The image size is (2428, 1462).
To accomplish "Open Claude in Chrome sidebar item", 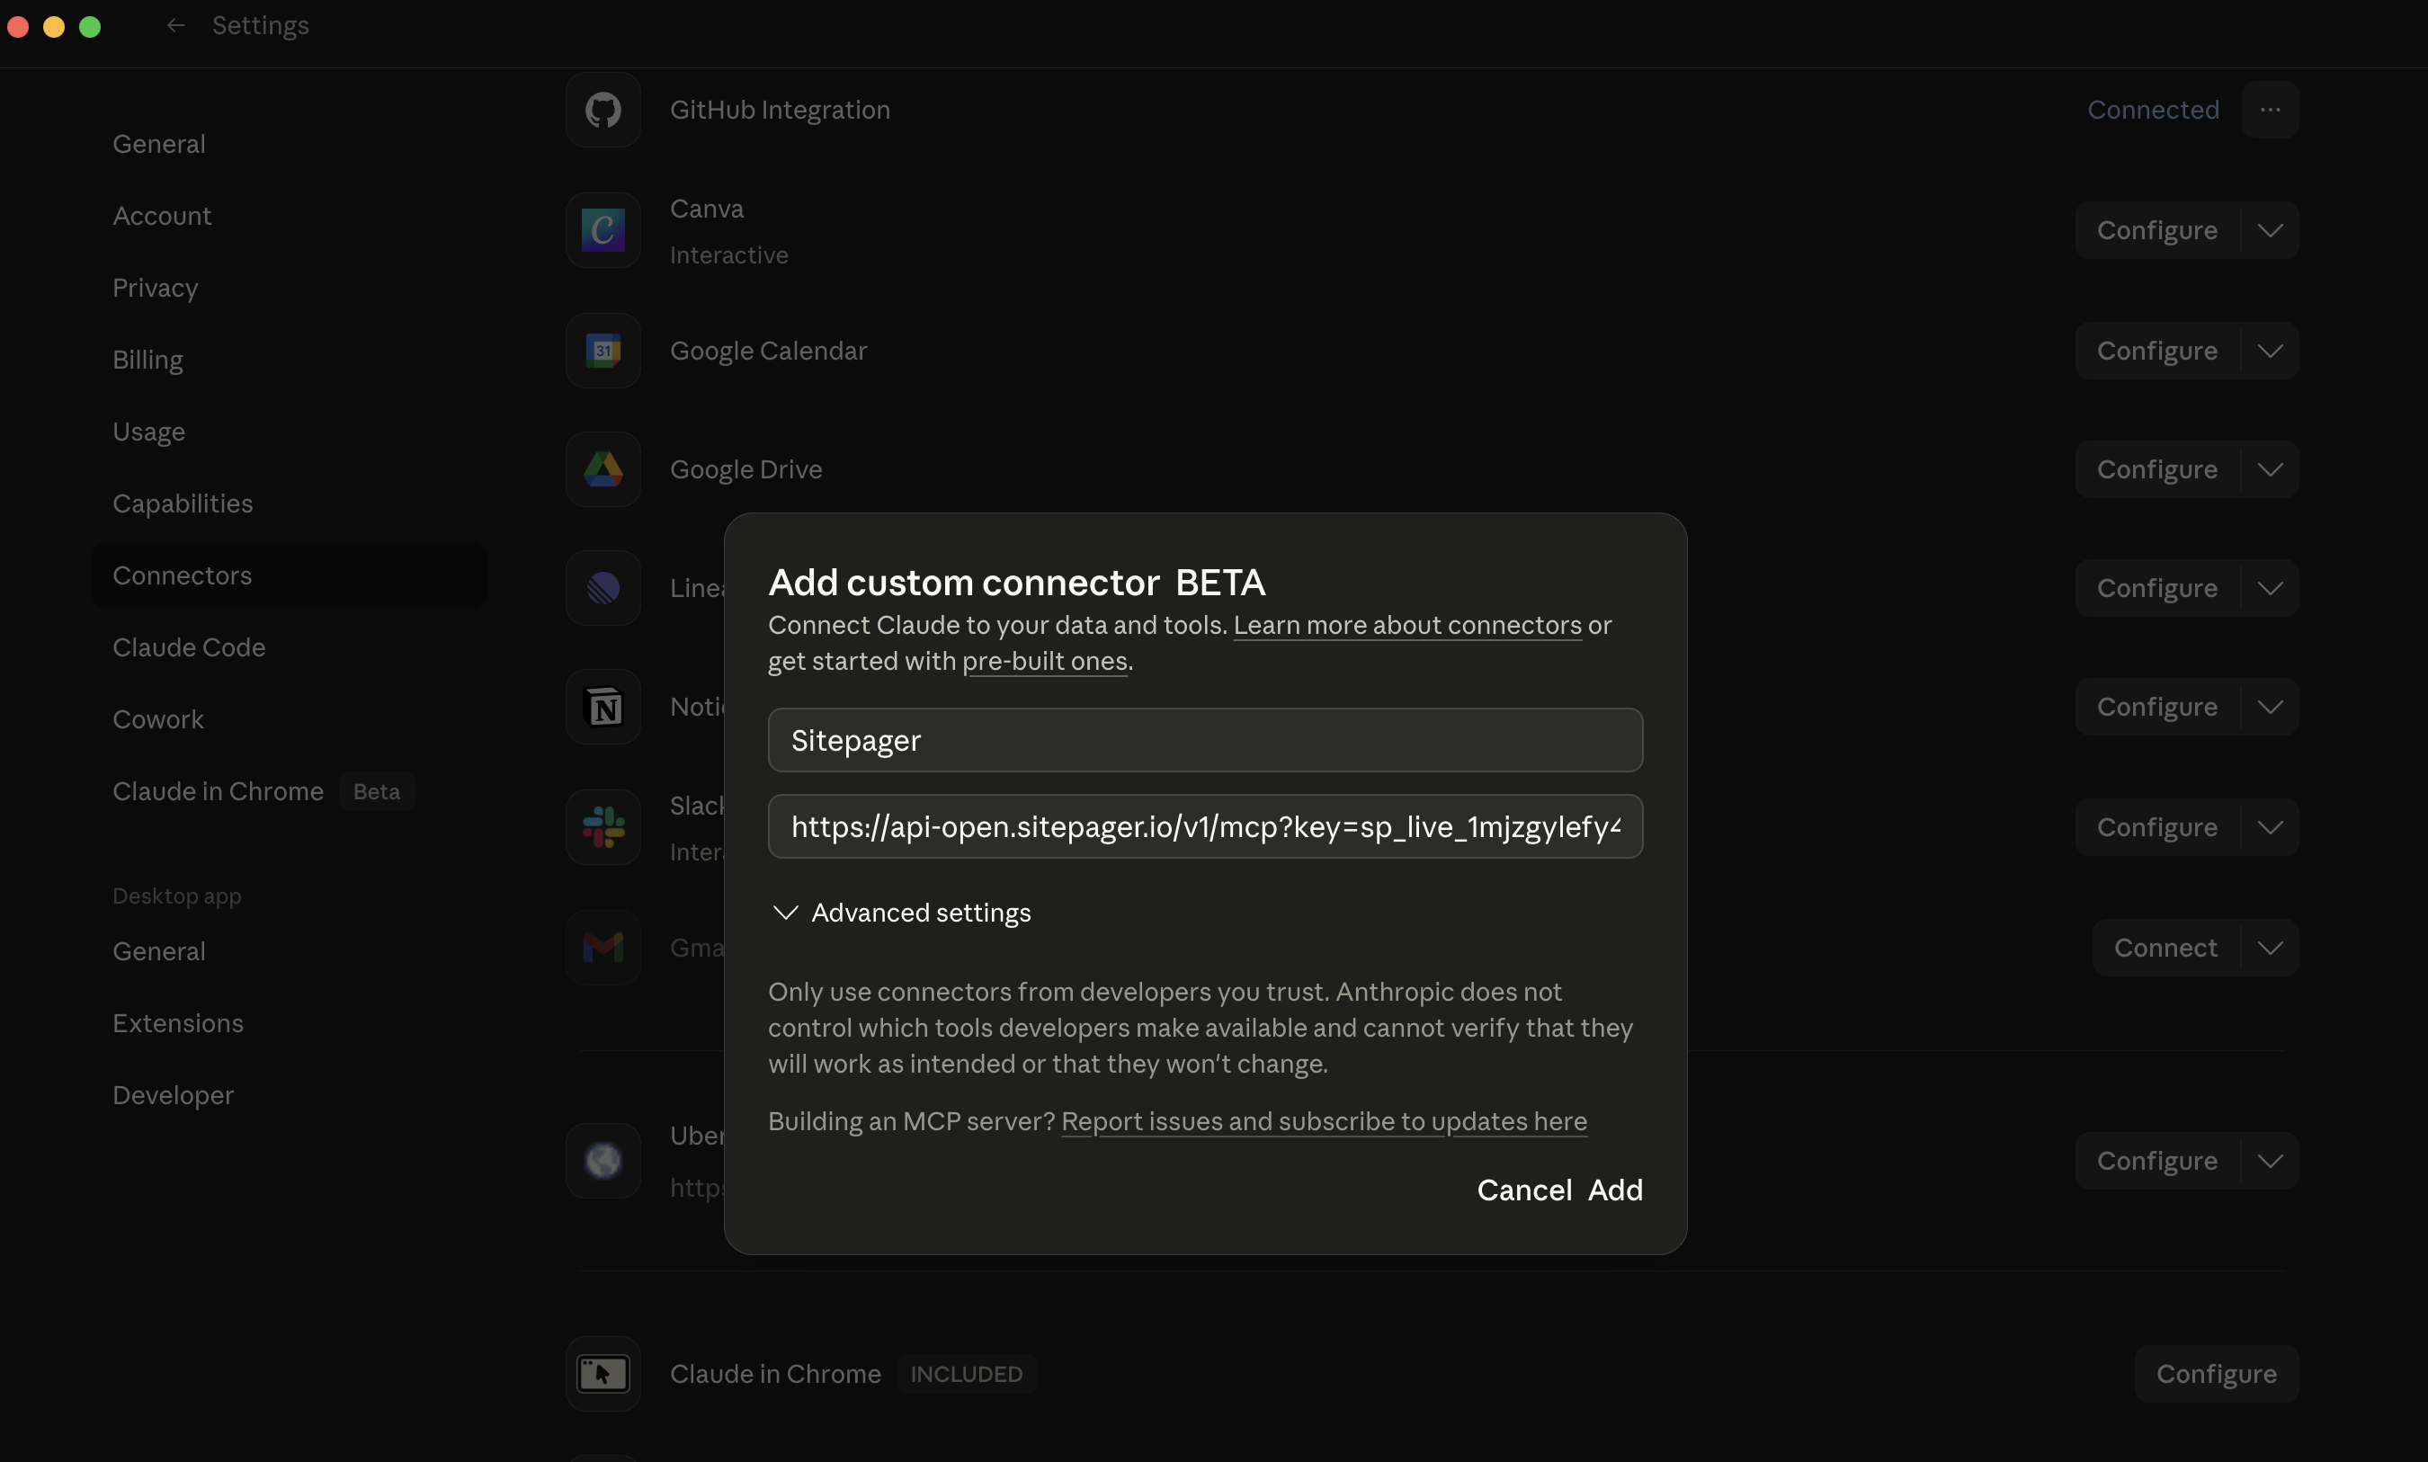I will (x=287, y=791).
